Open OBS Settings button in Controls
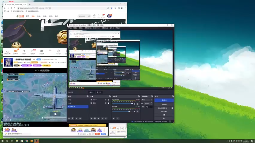 coord(164,115)
